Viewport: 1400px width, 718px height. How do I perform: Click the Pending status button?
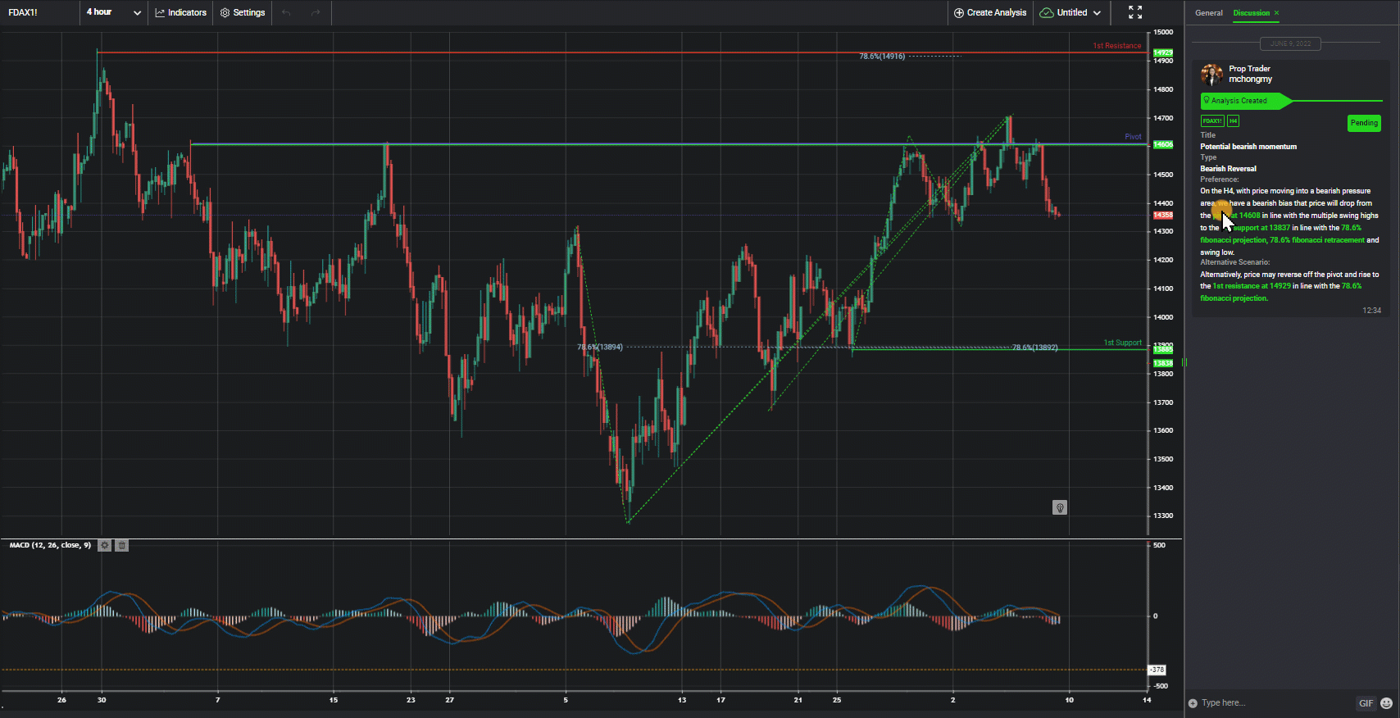[x=1364, y=123]
